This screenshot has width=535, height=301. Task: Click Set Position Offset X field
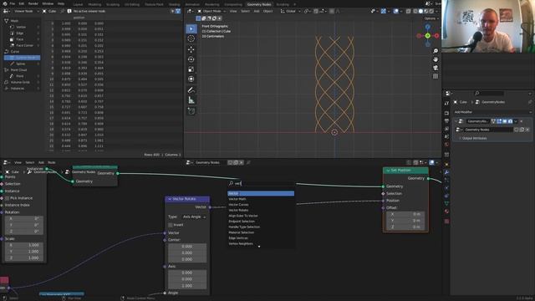(405, 214)
